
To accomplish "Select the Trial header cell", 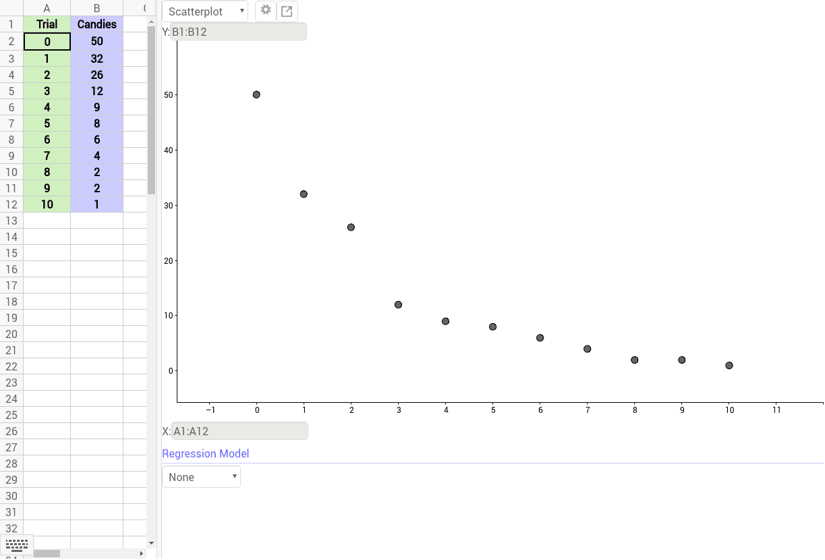I will [x=47, y=25].
